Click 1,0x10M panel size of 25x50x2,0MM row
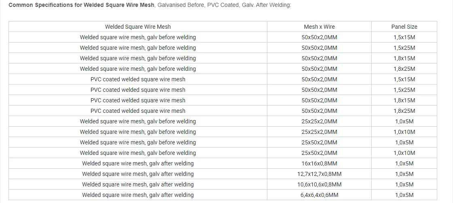The height and width of the screenshot is (203, 453). [404, 153]
